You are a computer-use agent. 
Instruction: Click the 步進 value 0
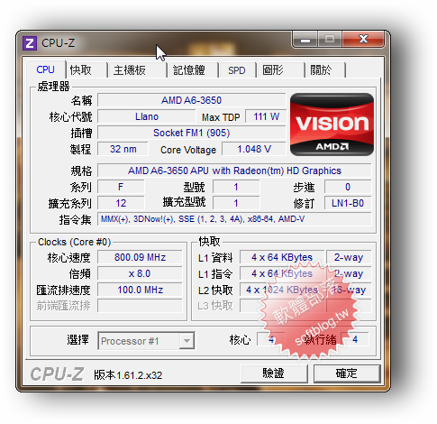(x=348, y=187)
